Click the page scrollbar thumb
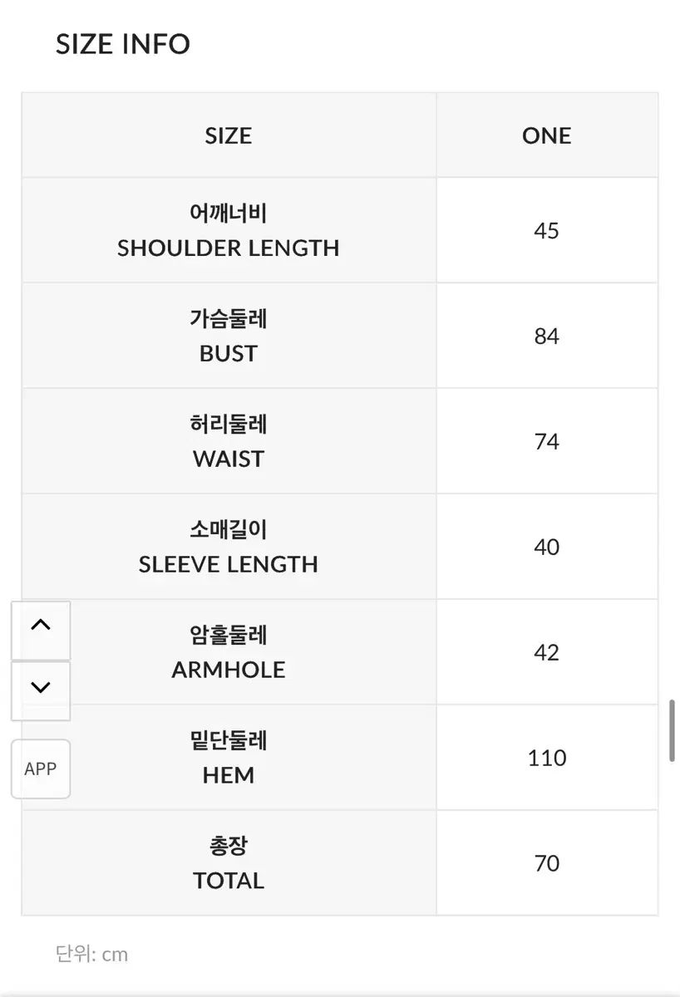 point(672,731)
